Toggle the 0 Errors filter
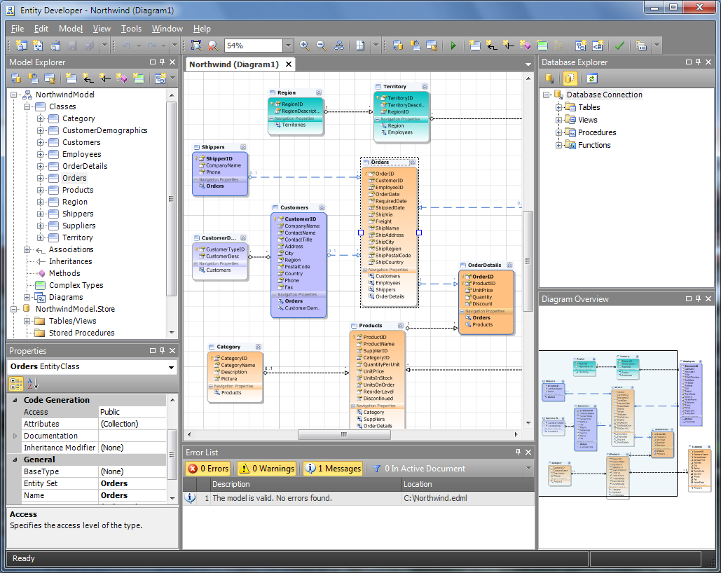This screenshot has width=721, height=573. (208, 469)
